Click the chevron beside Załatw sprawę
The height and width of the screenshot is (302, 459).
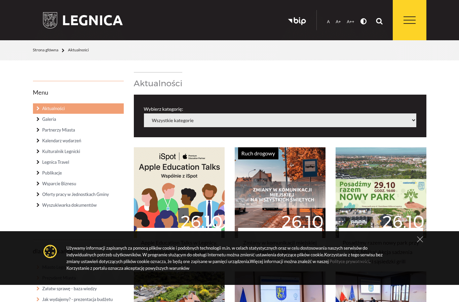38,289
